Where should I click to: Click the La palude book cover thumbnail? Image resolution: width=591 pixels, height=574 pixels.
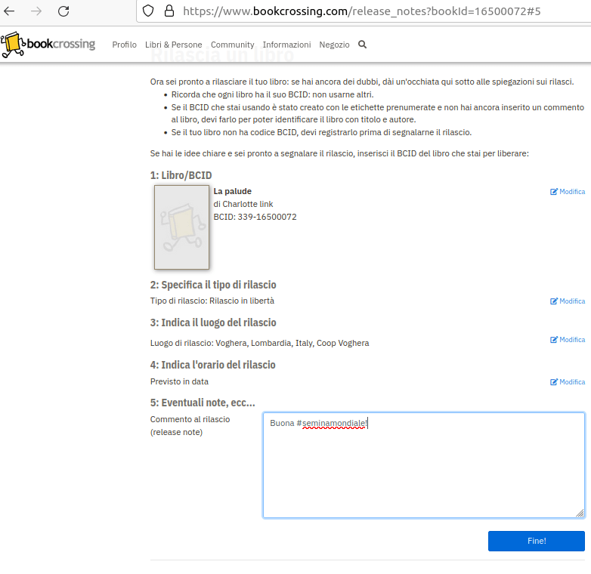(181, 227)
